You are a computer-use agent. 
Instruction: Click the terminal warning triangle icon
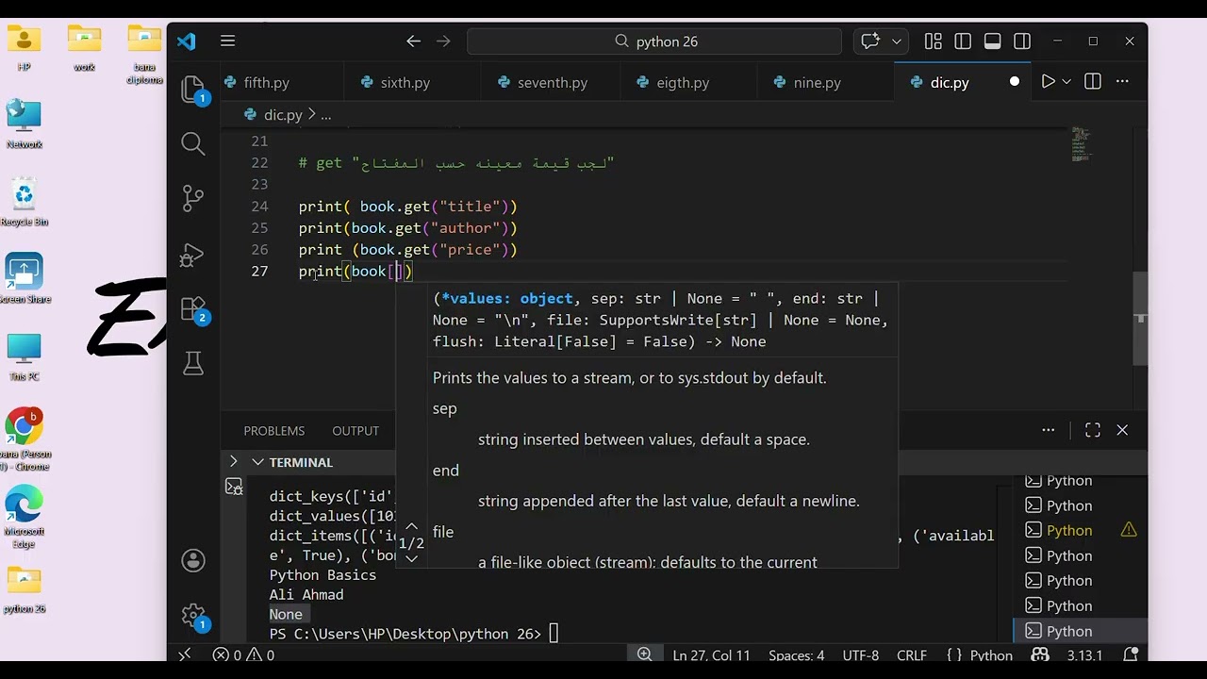(1129, 531)
